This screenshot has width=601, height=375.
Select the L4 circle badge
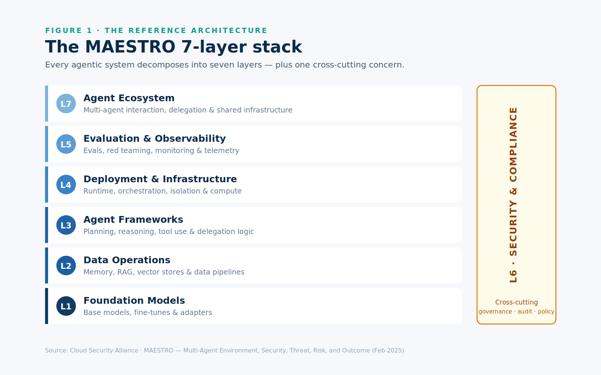(x=66, y=184)
